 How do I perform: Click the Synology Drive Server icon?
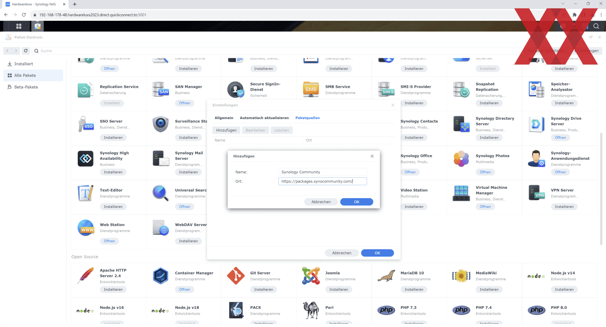pos(536,124)
